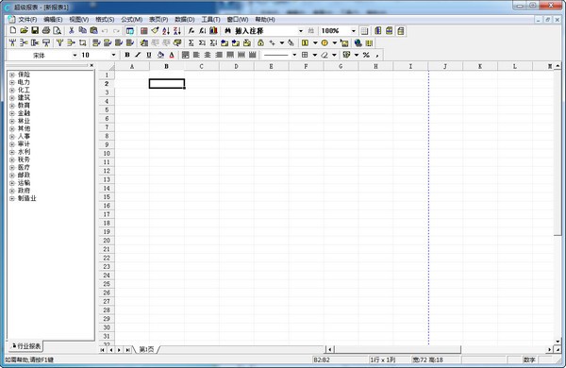Save the report with the floppy disk icon
Image resolution: width=566 pixels, height=368 pixels.
(35, 31)
